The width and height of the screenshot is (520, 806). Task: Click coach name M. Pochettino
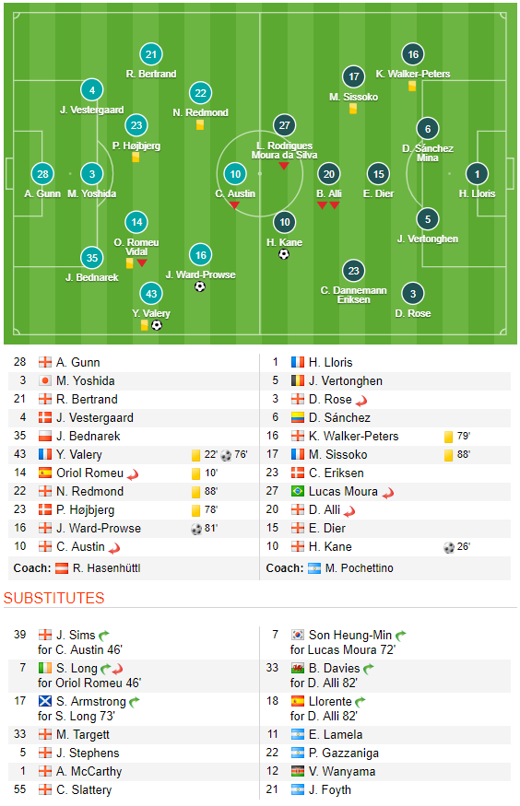coord(359,568)
